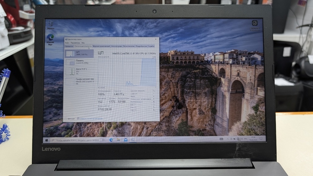This screenshot has height=176, width=313.
Task: Switch to the Процессы tab
Action: [69, 46]
